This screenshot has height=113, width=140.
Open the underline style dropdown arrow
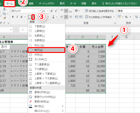(25, 17)
